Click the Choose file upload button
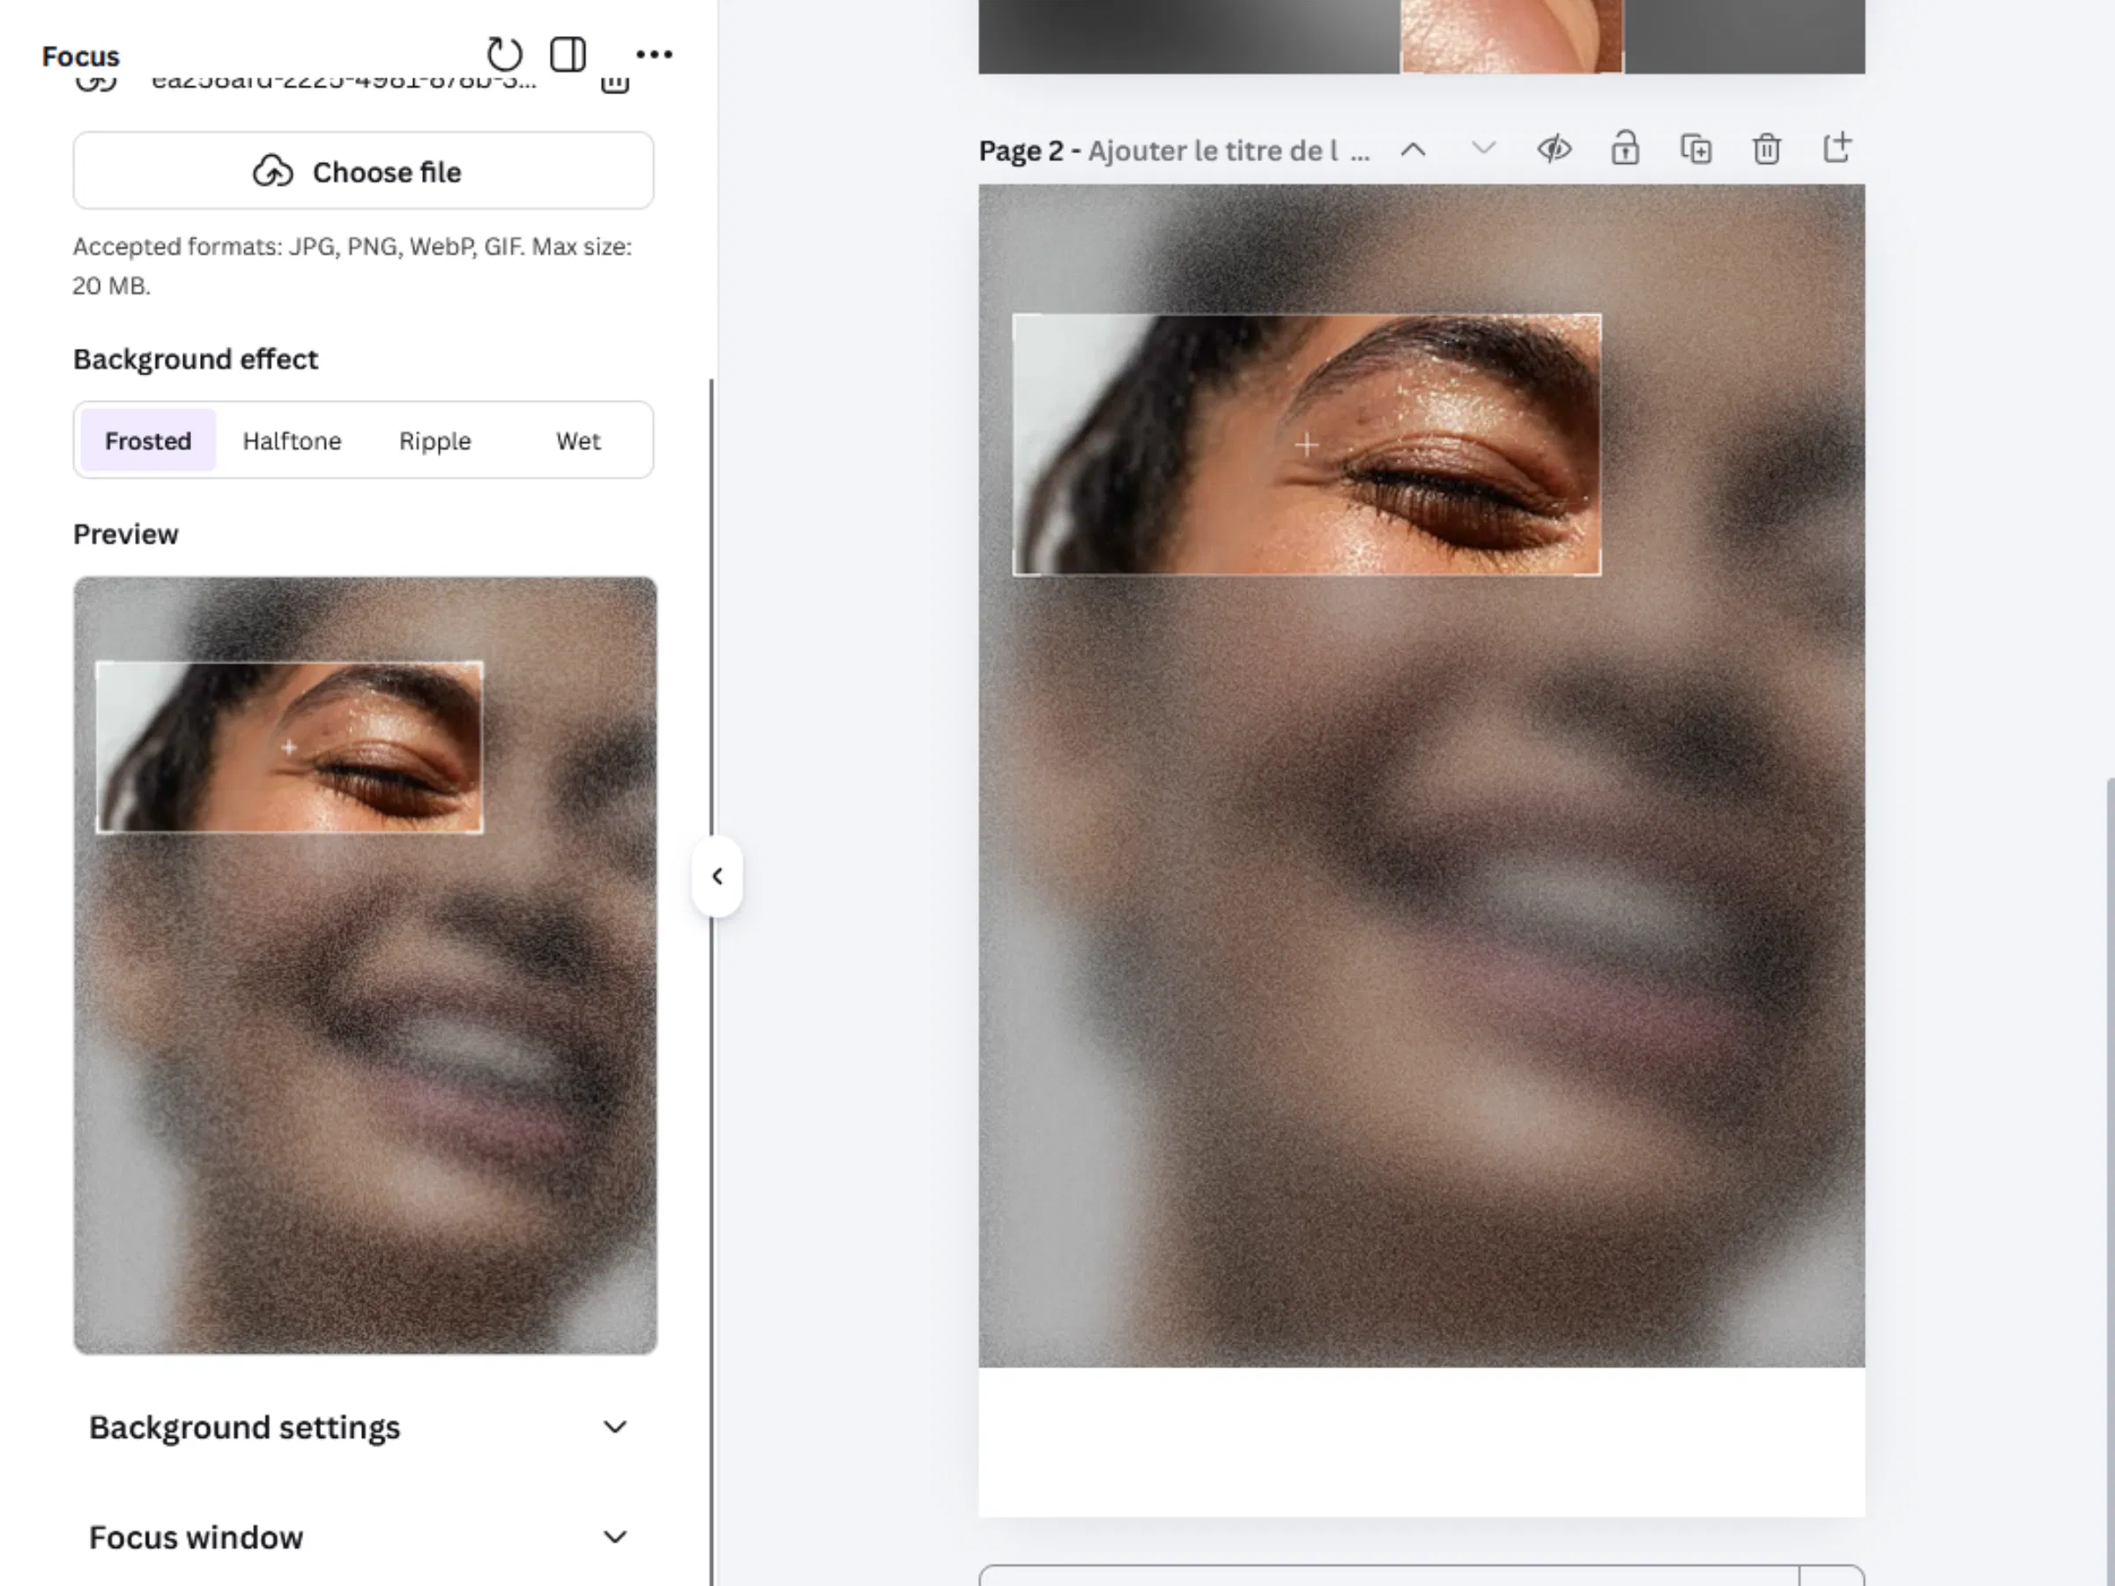The height and width of the screenshot is (1586, 2115). click(x=363, y=171)
